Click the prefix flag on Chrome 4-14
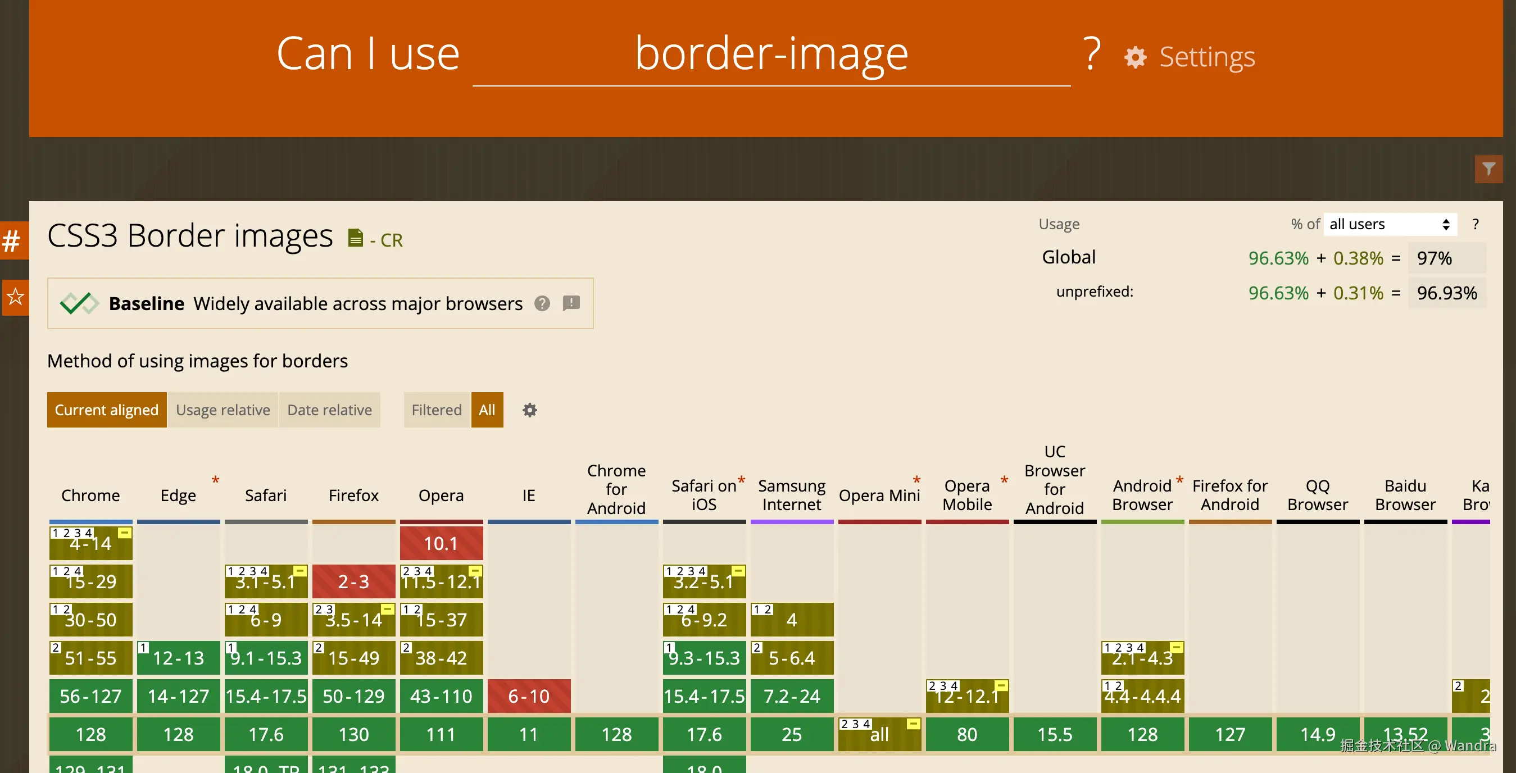This screenshot has height=773, width=1516. coord(125,533)
